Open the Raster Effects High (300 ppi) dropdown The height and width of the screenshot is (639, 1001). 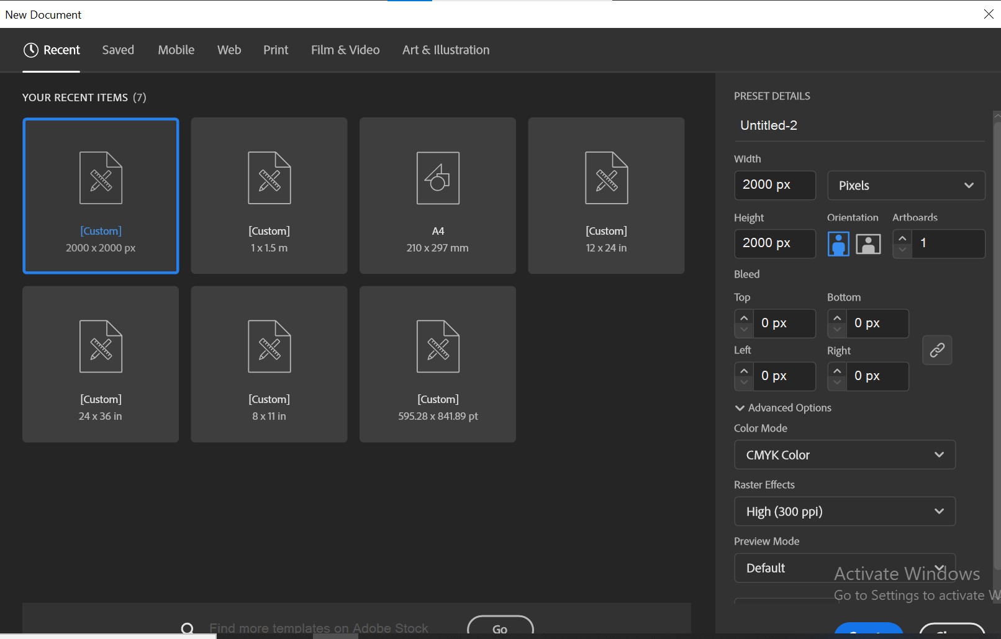[x=845, y=512]
